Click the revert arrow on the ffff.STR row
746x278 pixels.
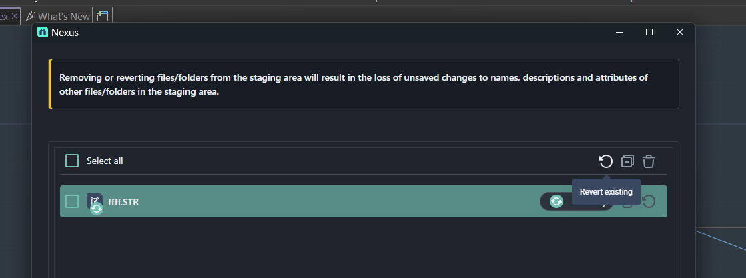(649, 201)
